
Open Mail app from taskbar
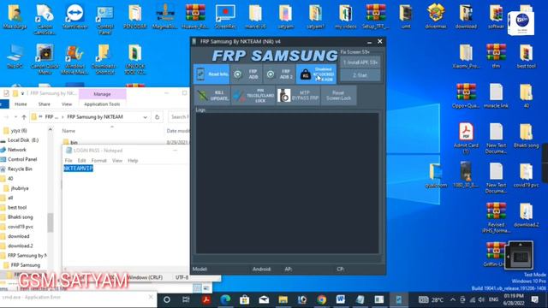264,299
